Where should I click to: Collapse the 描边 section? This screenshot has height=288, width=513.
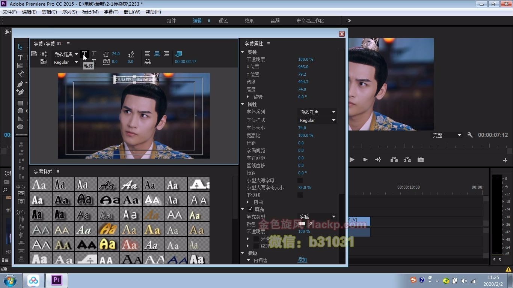click(243, 253)
